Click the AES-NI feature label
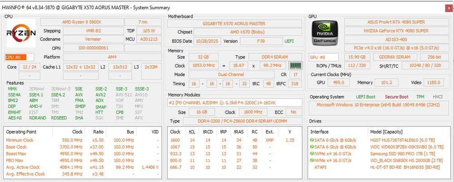Screen dimensions: 454x182 click(x=15, y=118)
